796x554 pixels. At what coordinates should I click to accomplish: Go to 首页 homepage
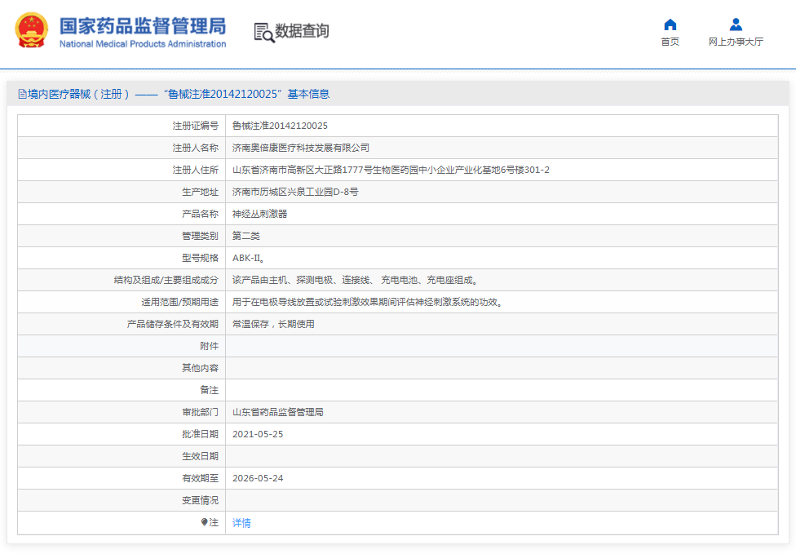670,41
